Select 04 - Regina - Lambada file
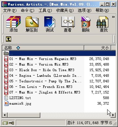The width and height of the screenshot is (118, 127). [x=59, y=75]
